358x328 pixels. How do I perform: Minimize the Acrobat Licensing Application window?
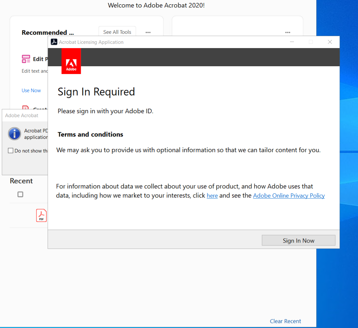coord(292,42)
